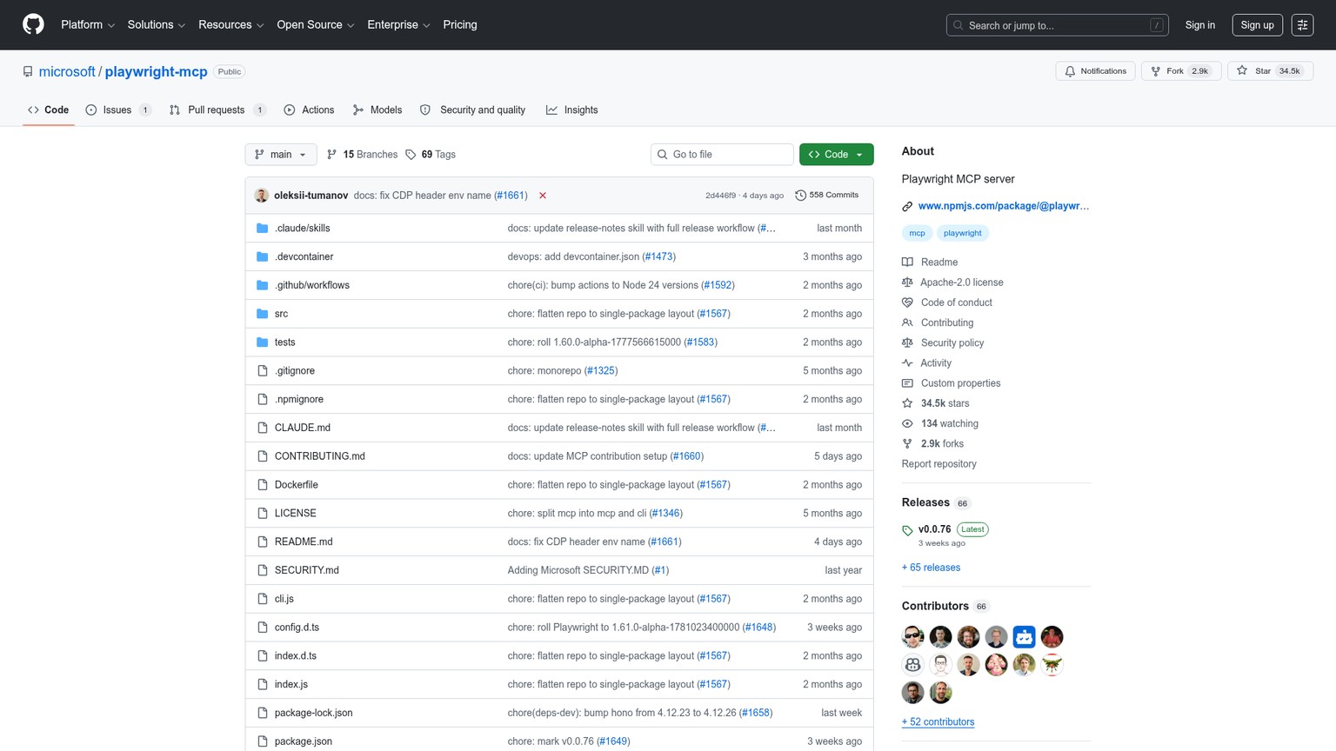Click the red failed status X on latest commit
This screenshot has width=1336, height=751.
543,196
